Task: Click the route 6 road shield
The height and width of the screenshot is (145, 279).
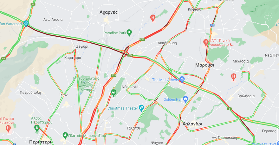Action: click(229, 109)
